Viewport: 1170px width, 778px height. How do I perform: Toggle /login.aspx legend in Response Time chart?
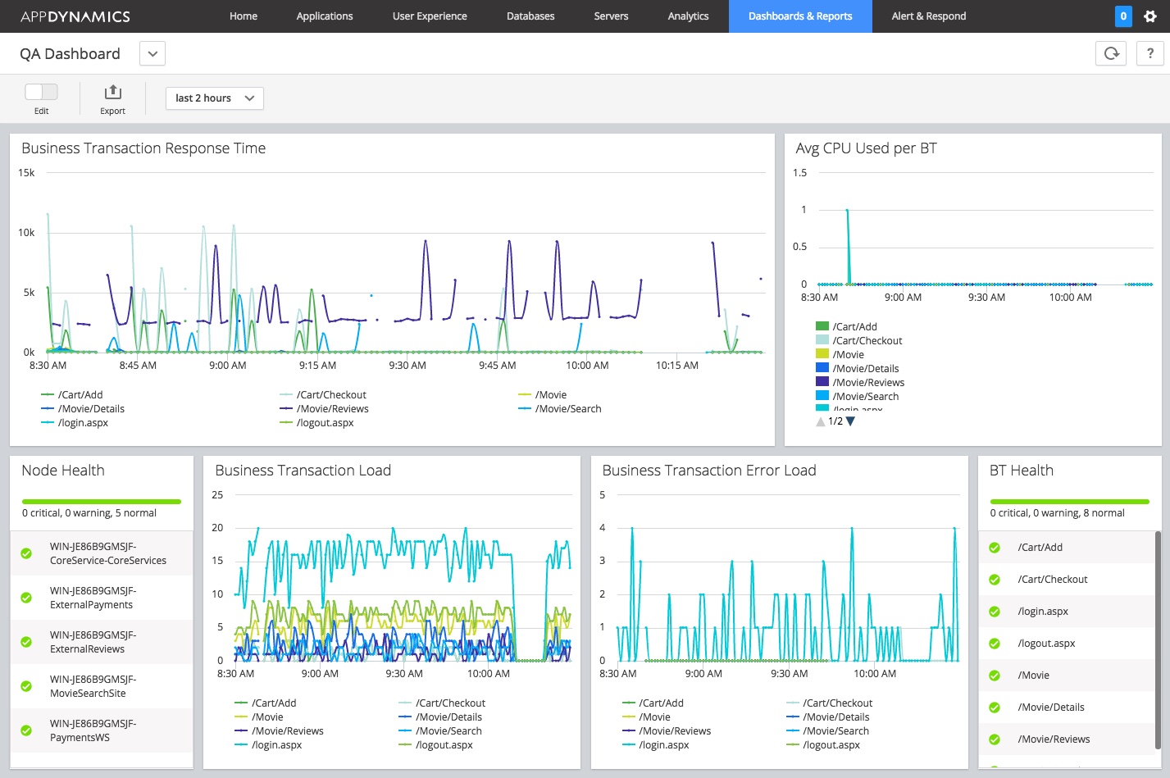(75, 423)
